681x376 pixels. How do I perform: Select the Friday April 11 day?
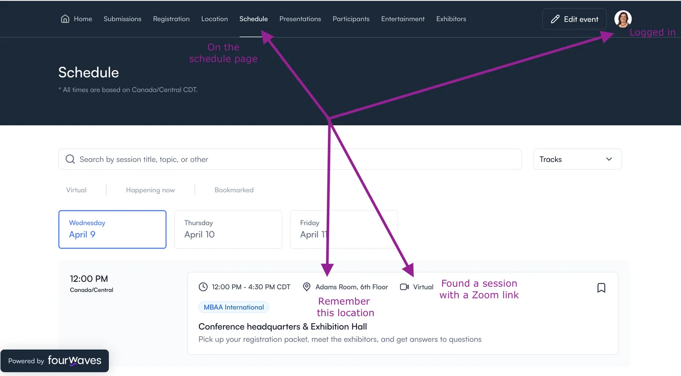[344, 230]
